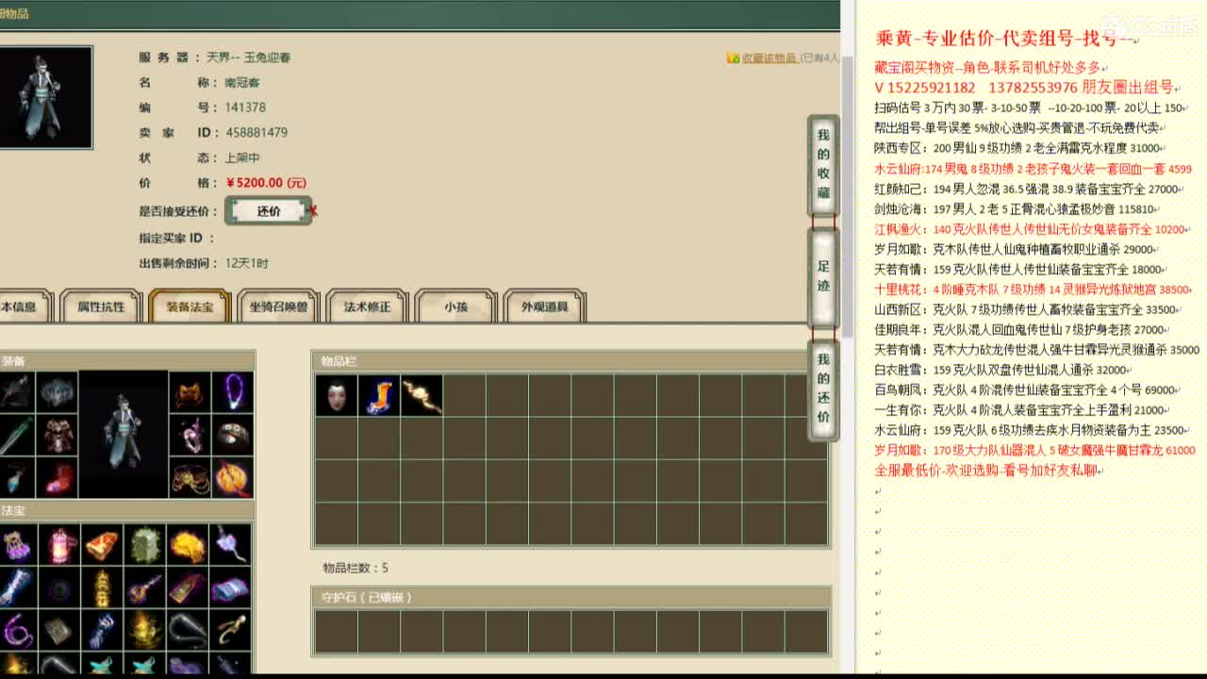Select the green sword weapon icon

(x=16, y=435)
